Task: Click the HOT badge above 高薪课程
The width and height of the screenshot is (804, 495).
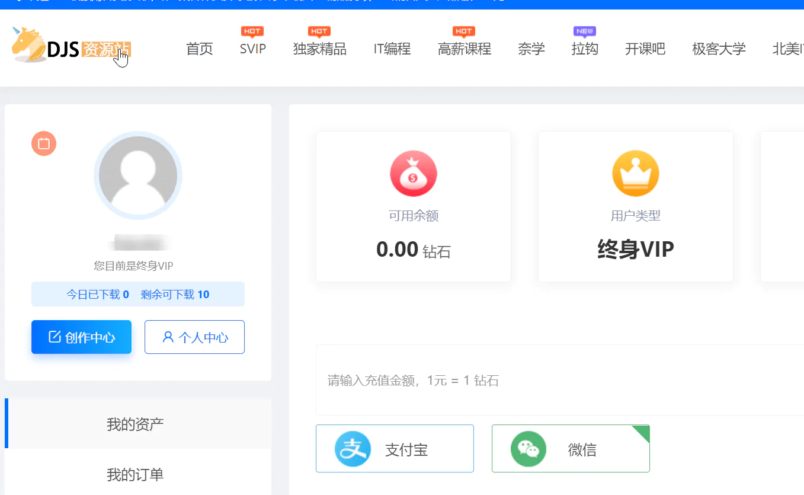Action: coord(464,31)
